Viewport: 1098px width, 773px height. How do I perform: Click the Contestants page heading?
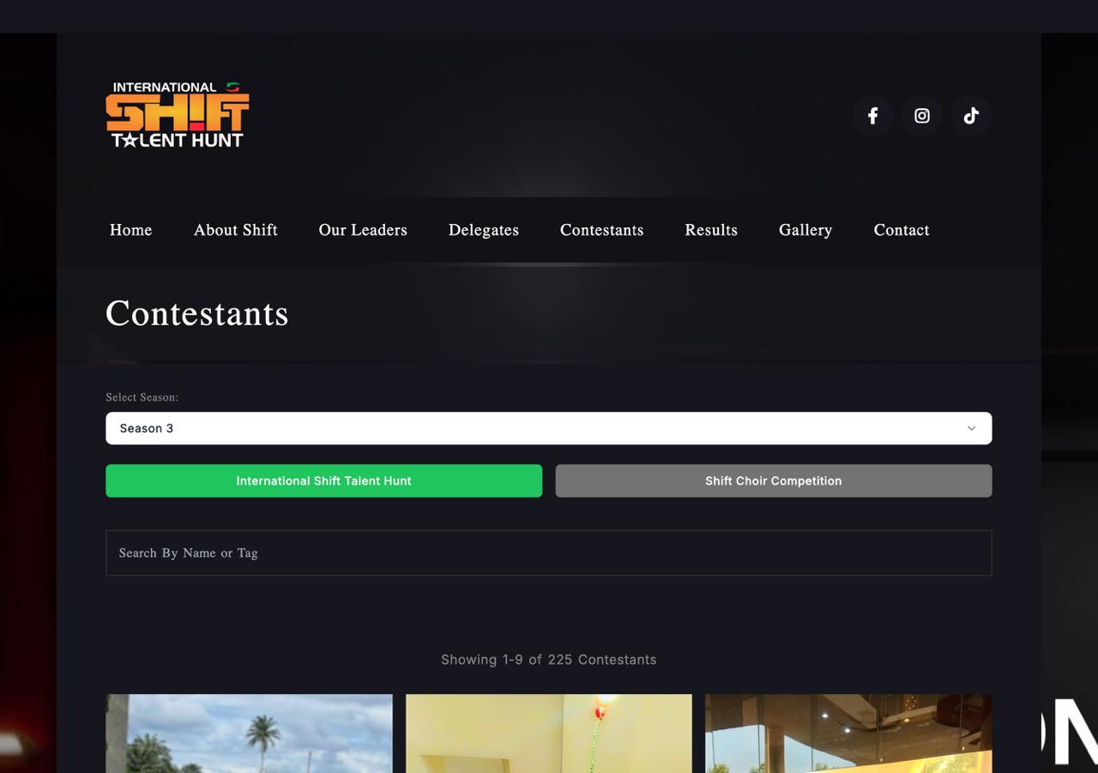pos(196,313)
